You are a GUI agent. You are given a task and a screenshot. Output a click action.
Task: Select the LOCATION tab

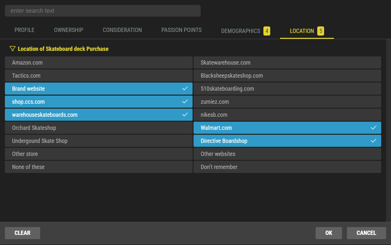coord(307,31)
